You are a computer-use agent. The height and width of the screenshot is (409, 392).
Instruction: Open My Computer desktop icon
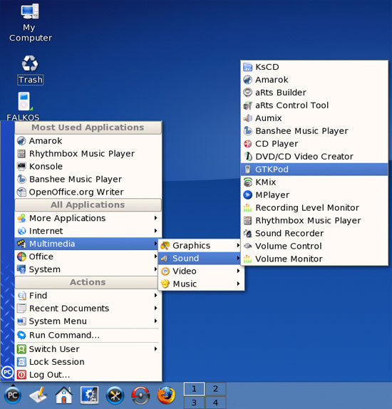pyautogui.click(x=30, y=23)
